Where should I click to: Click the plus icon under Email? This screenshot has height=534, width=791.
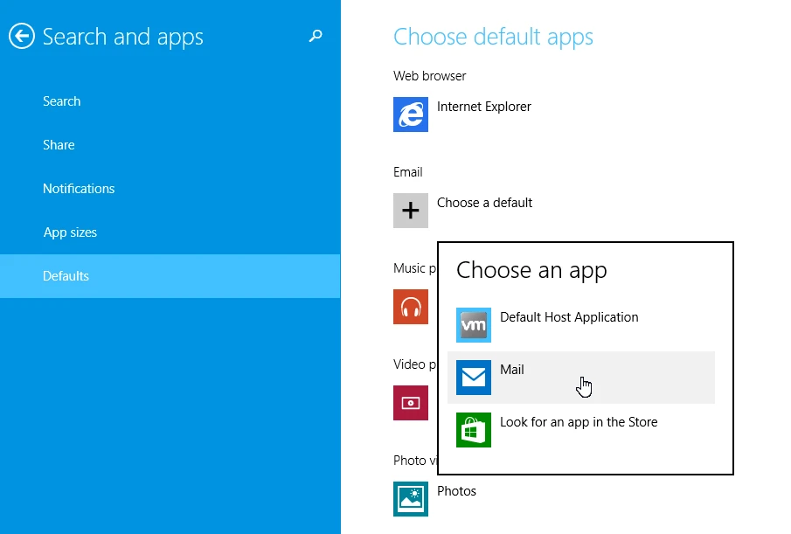[411, 211]
